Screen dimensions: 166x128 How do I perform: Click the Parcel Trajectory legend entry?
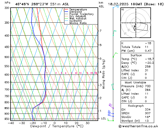click(x=79, y=14)
